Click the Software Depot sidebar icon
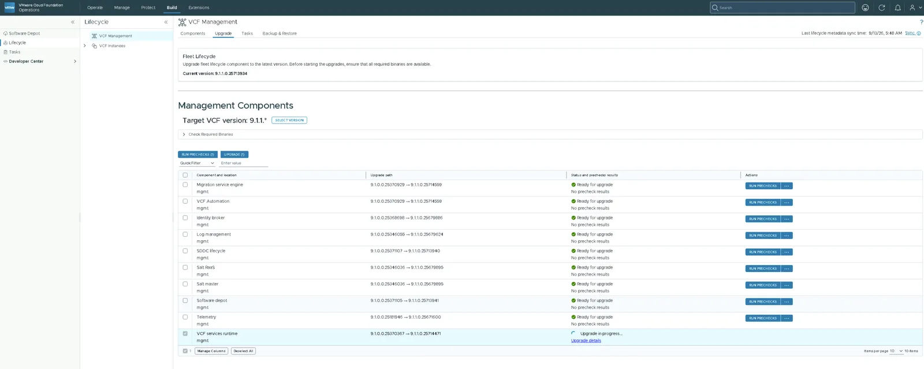Image resolution: width=924 pixels, height=369 pixels. 5,33
